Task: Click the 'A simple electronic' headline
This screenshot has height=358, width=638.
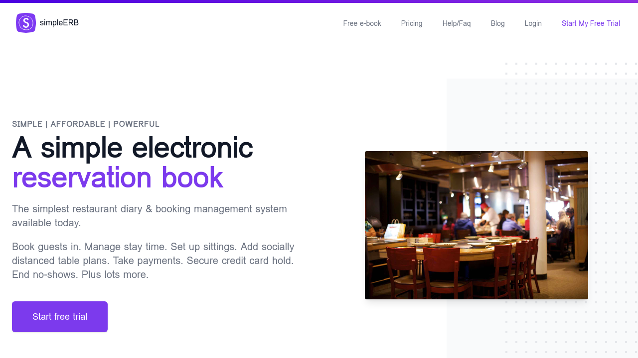Action: [133, 148]
